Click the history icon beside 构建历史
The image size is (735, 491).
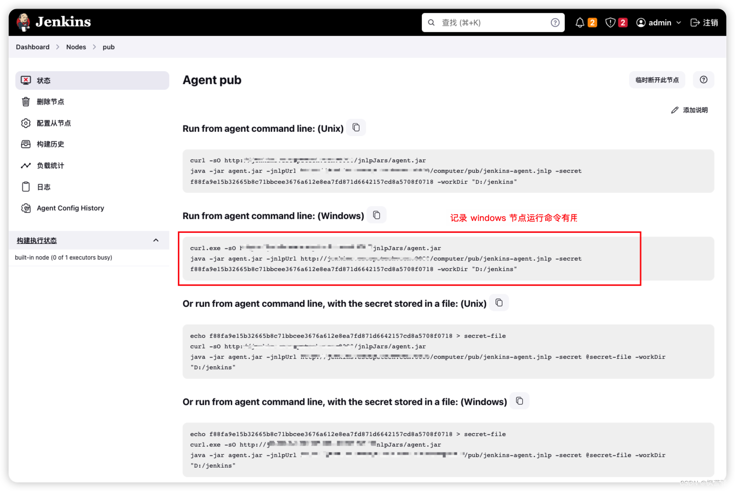click(26, 144)
